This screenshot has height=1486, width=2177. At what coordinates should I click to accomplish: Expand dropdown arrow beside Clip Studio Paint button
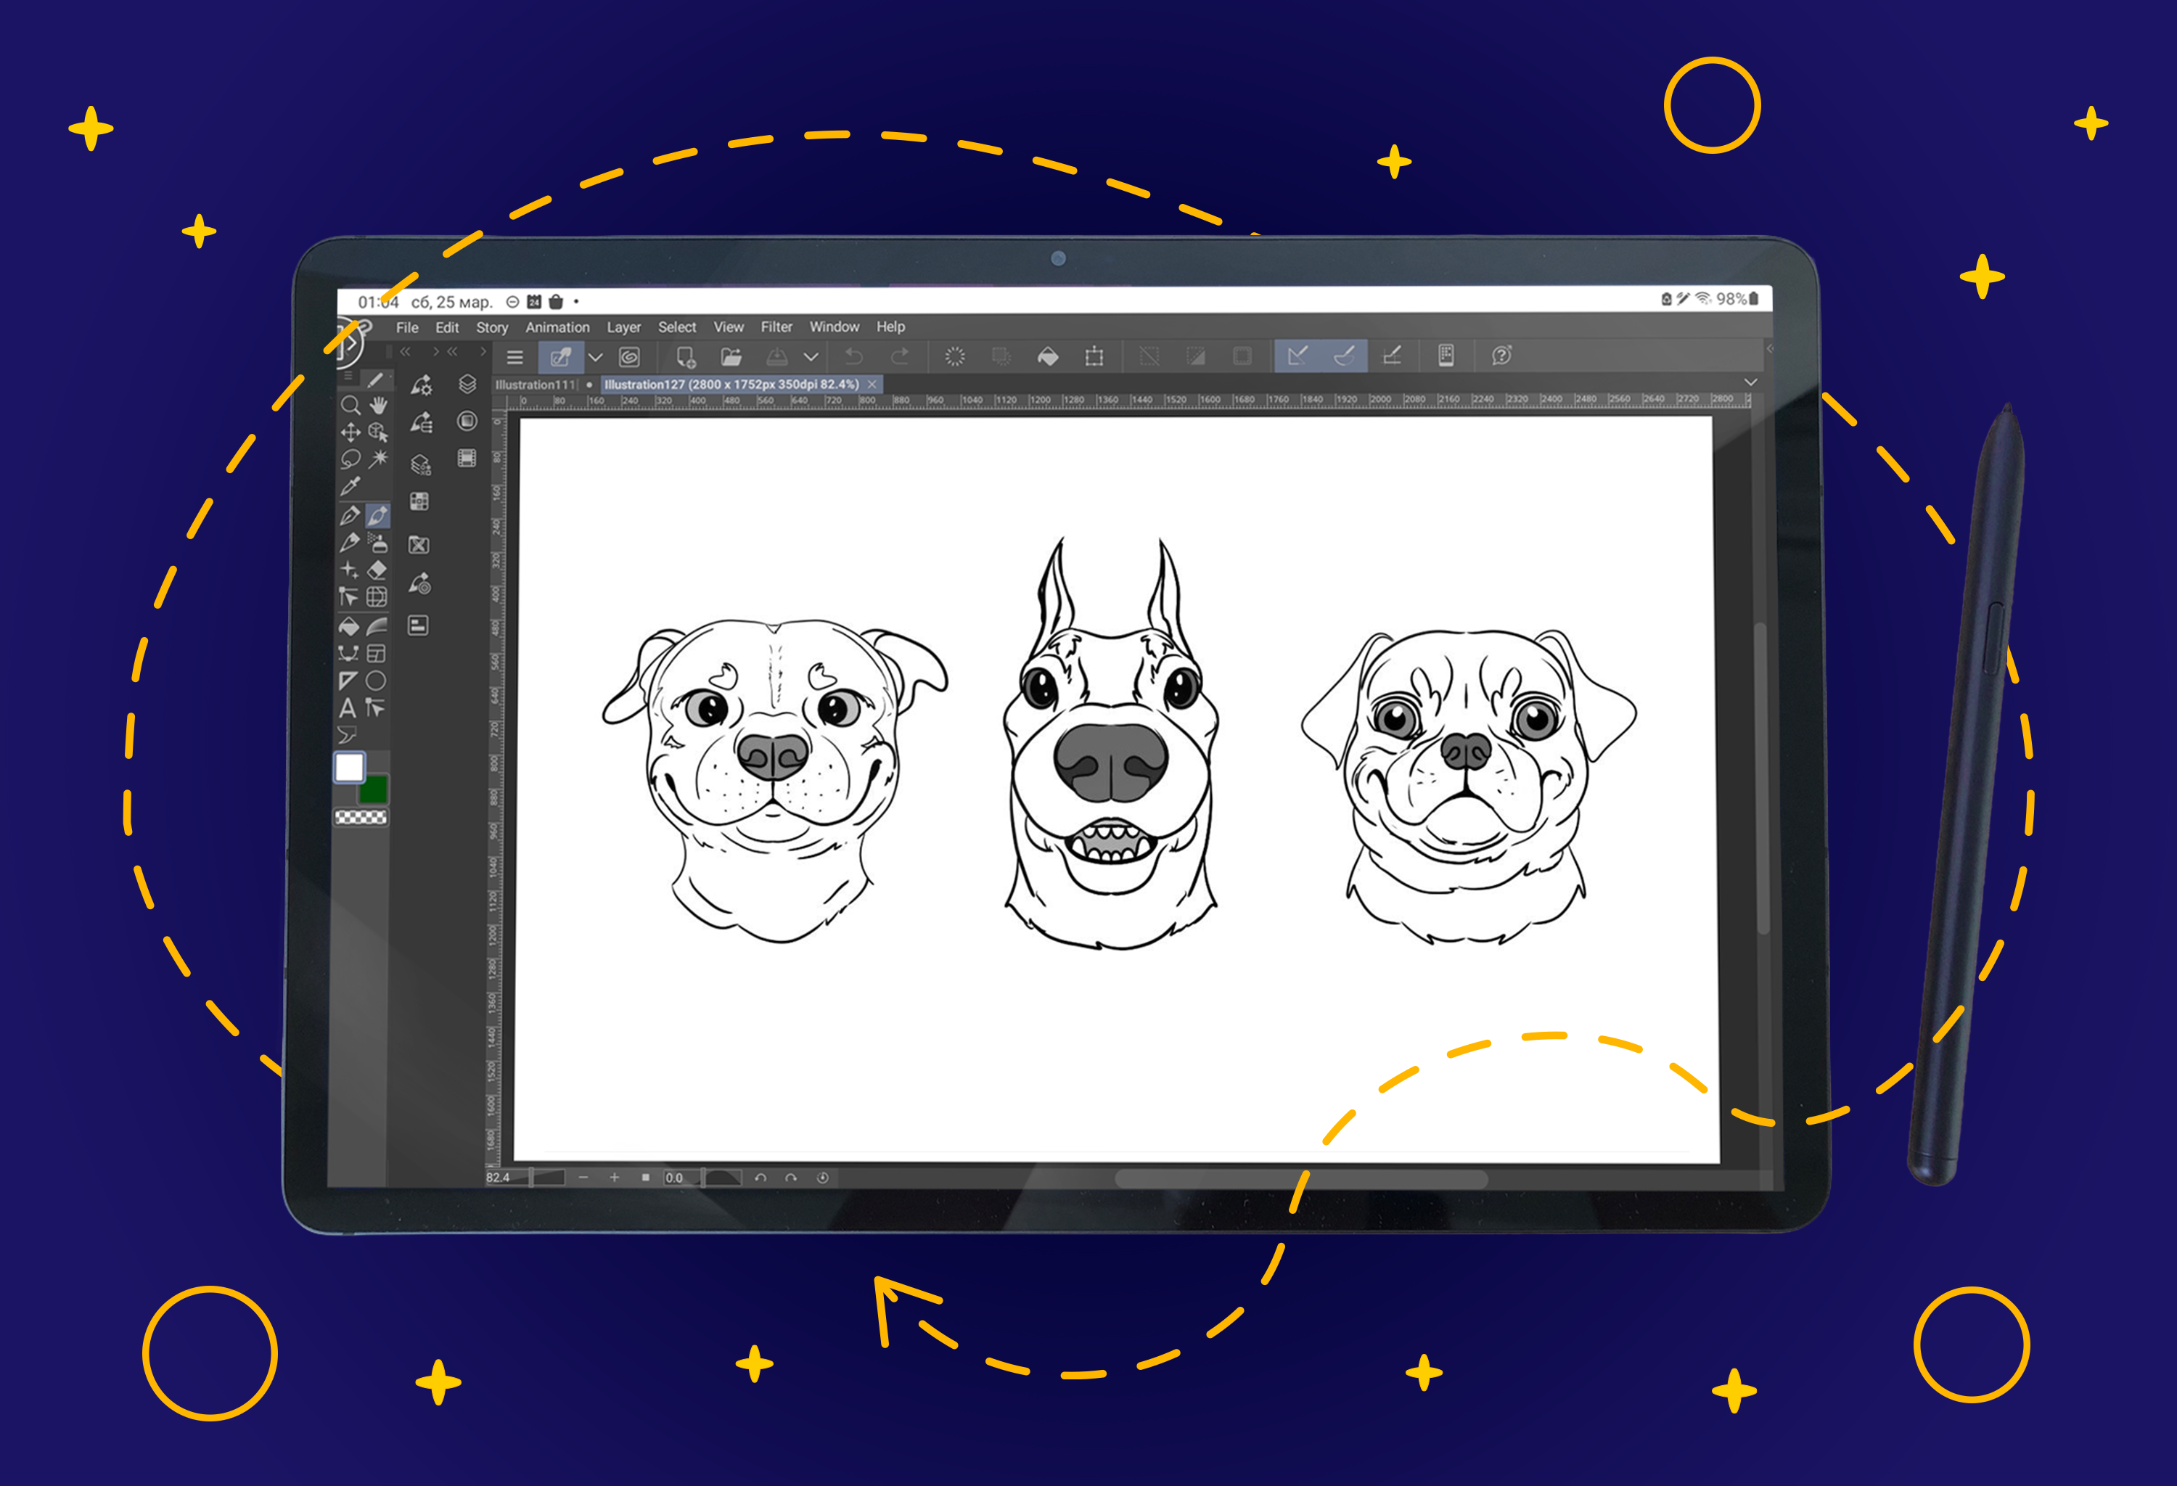coord(595,358)
